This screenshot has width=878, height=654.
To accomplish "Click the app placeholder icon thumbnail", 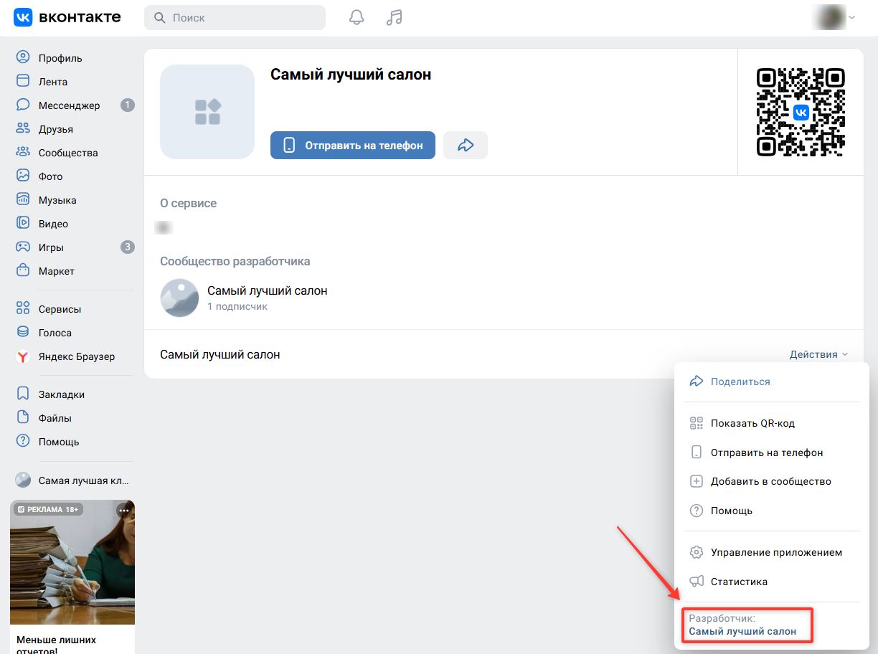I will click(x=207, y=112).
